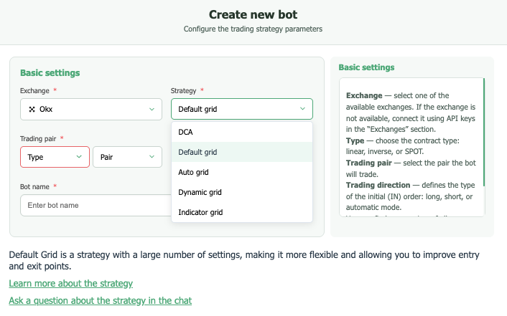
Task: Click Ask a question about strategy link
Action: 100,301
